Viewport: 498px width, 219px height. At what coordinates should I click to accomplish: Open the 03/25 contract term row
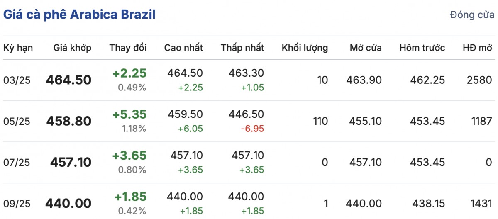17,80
